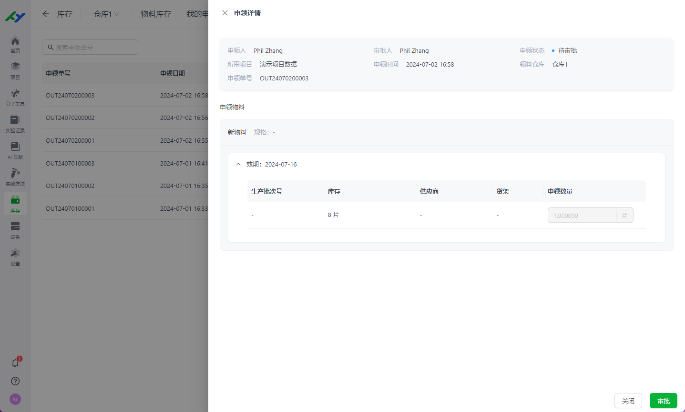685x412 pixels.
Task: Click the help question-mark icon
Action: [15, 381]
